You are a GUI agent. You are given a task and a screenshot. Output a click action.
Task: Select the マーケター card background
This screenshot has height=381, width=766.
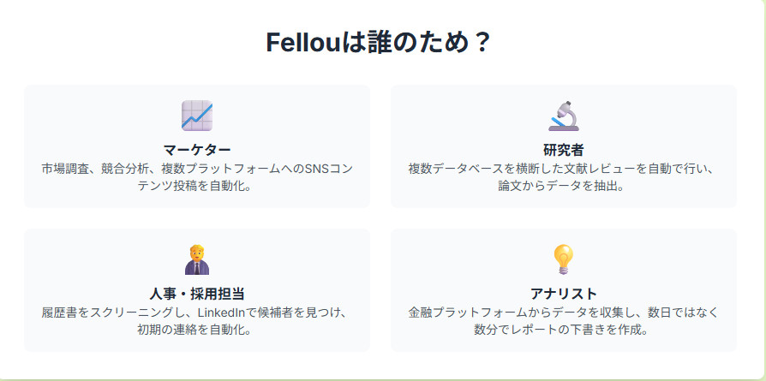[69, 111]
